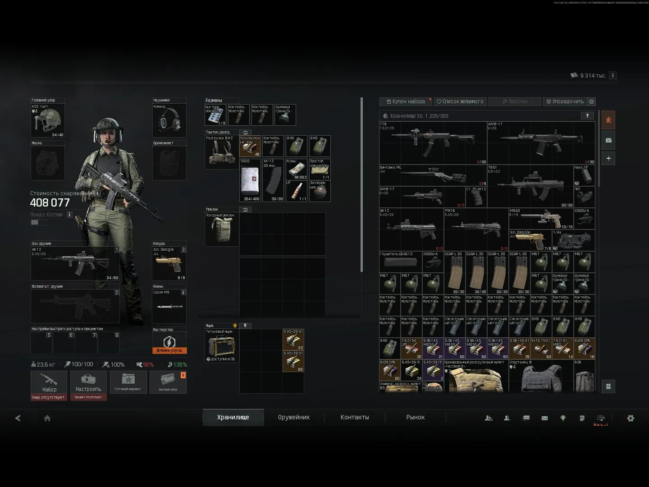Select the KSS такт. helmet slot

(x=47, y=120)
